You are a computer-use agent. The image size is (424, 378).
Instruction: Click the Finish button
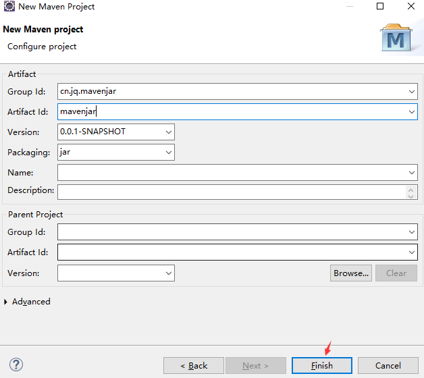(x=322, y=366)
